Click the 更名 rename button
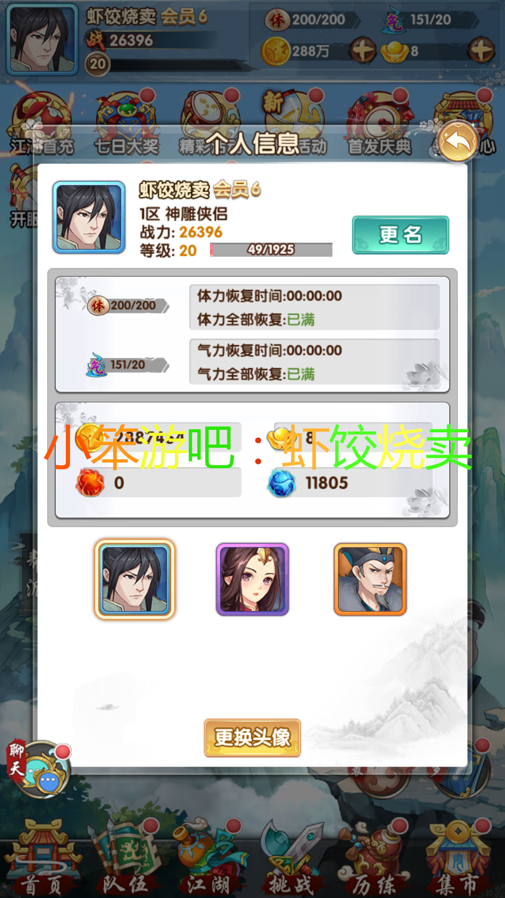 click(400, 235)
